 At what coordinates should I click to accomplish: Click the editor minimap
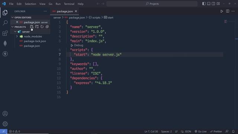(x=226, y=22)
